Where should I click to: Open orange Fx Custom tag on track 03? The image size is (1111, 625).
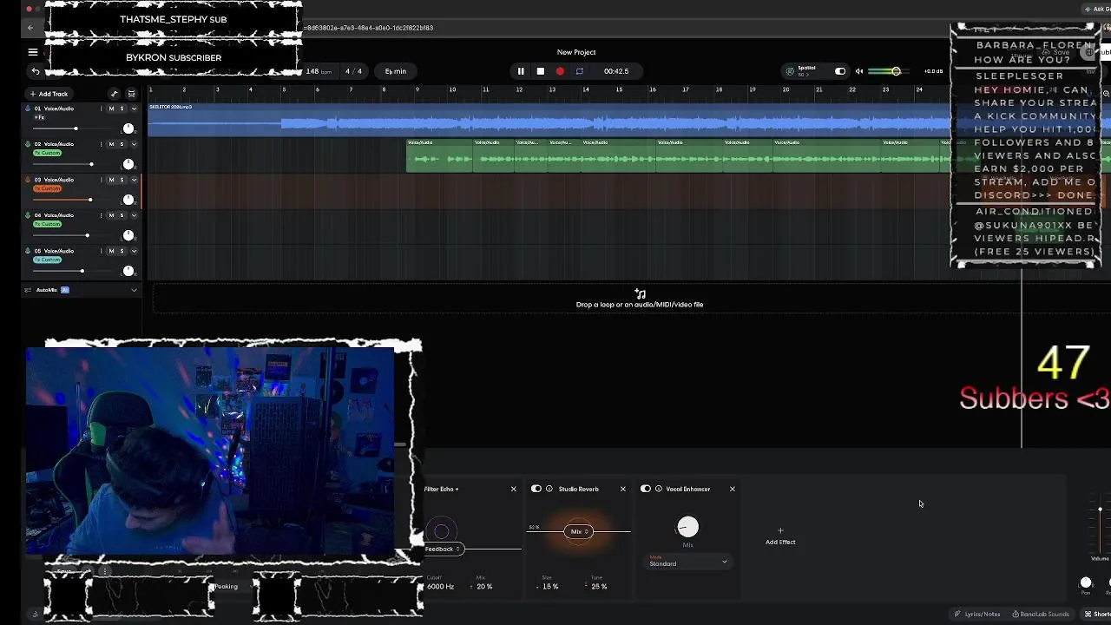47,188
